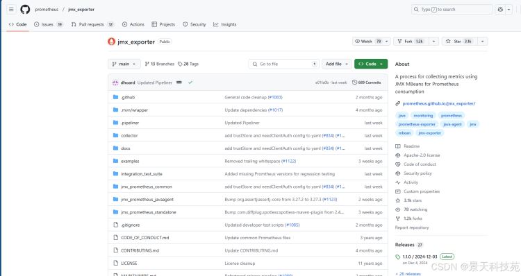Open the green Code dropdown button
The width and height of the screenshot is (521, 276).
click(371, 64)
